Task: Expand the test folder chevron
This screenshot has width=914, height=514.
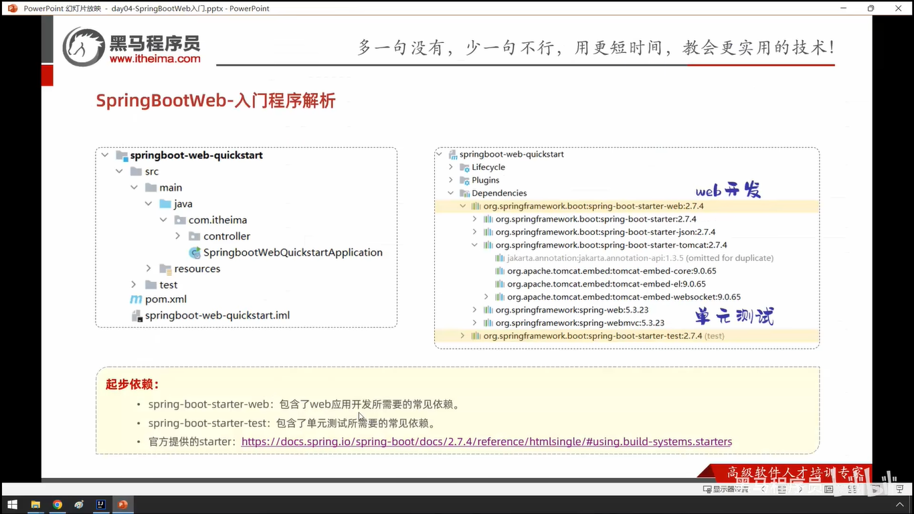Action: pos(134,284)
